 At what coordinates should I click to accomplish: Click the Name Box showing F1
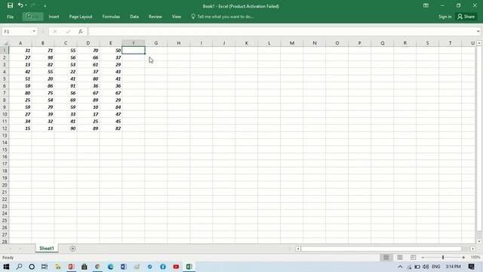[17, 32]
